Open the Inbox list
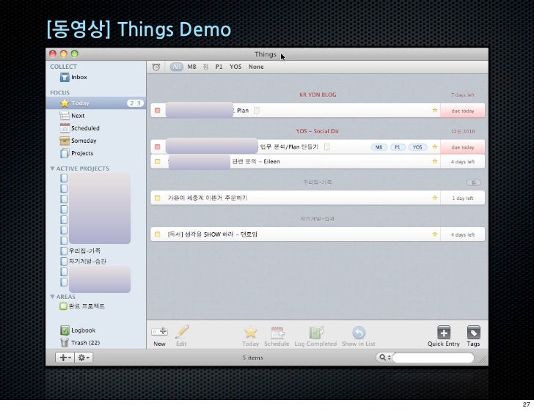The height and width of the screenshot is (411, 534). coord(73,77)
